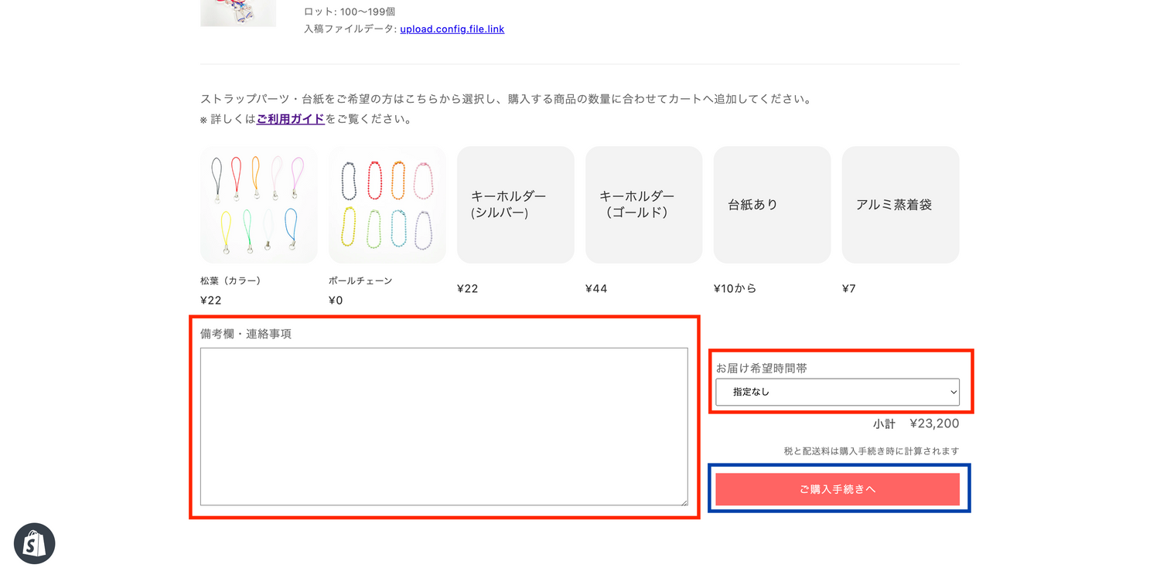Click the text area resize handle

coord(684,501)
